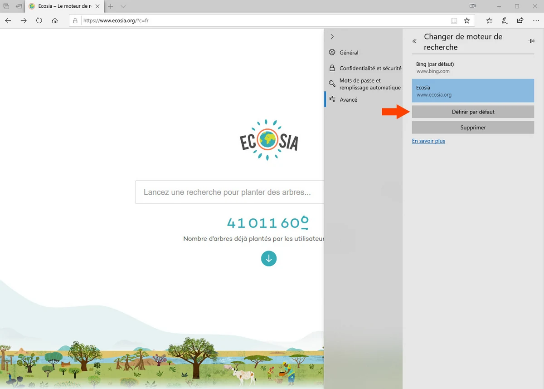The width and height of the screenshot is (544, 389).
Task: Expand the settings panel chevron
Action: coord(332,37)
